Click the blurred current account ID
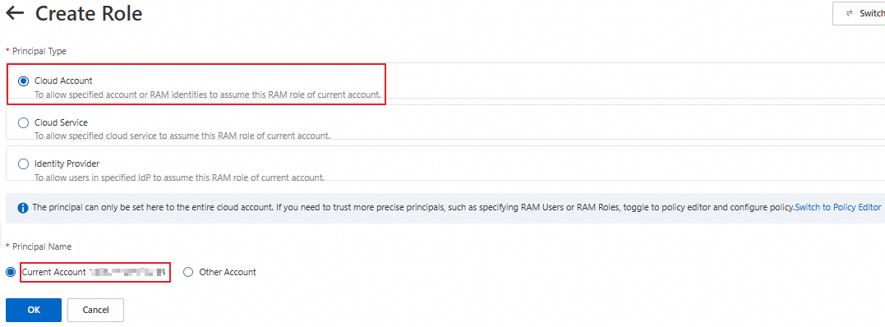This screenshot has width=885, height=327. point(128,272)
